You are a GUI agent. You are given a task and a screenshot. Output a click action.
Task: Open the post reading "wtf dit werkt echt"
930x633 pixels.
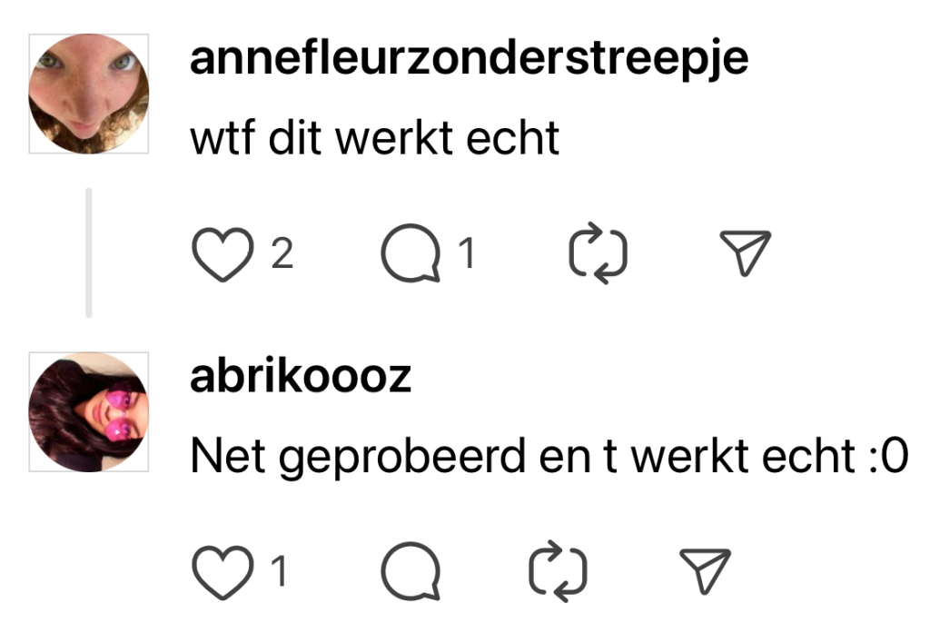(374, 138)
